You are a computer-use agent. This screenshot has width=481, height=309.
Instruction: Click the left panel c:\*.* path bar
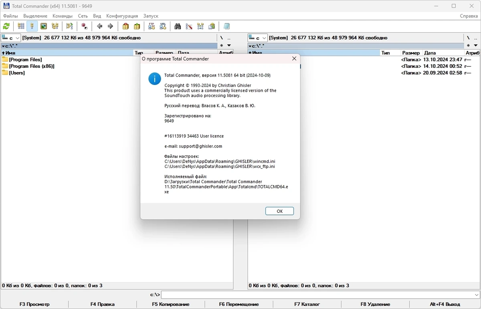109,46
